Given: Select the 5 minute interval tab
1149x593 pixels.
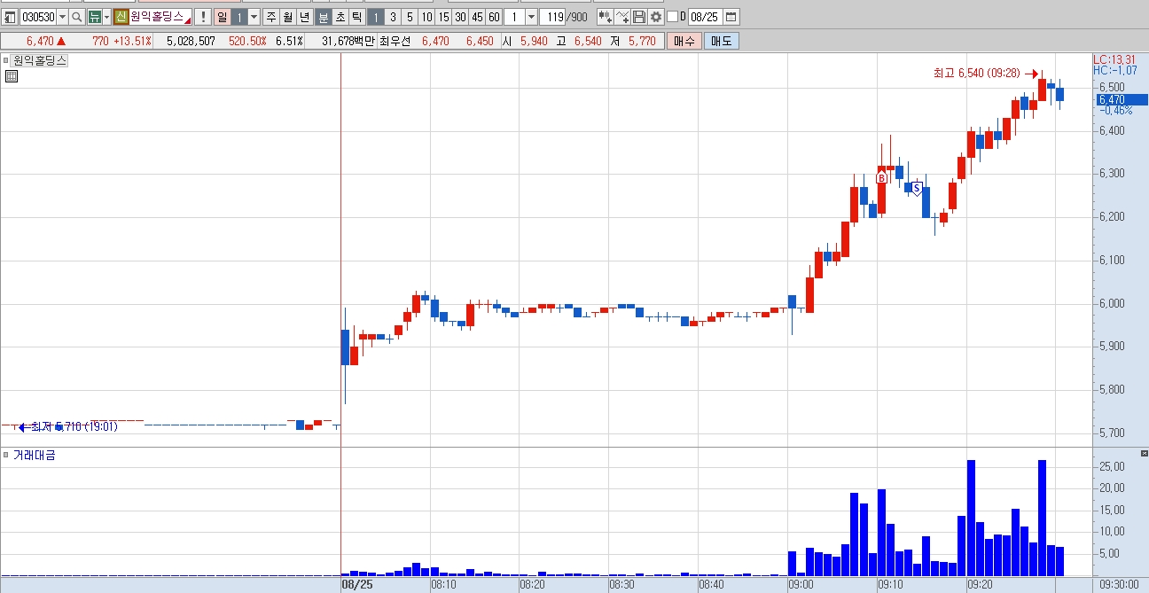Looking at the screenshot, I should point(410,17).
